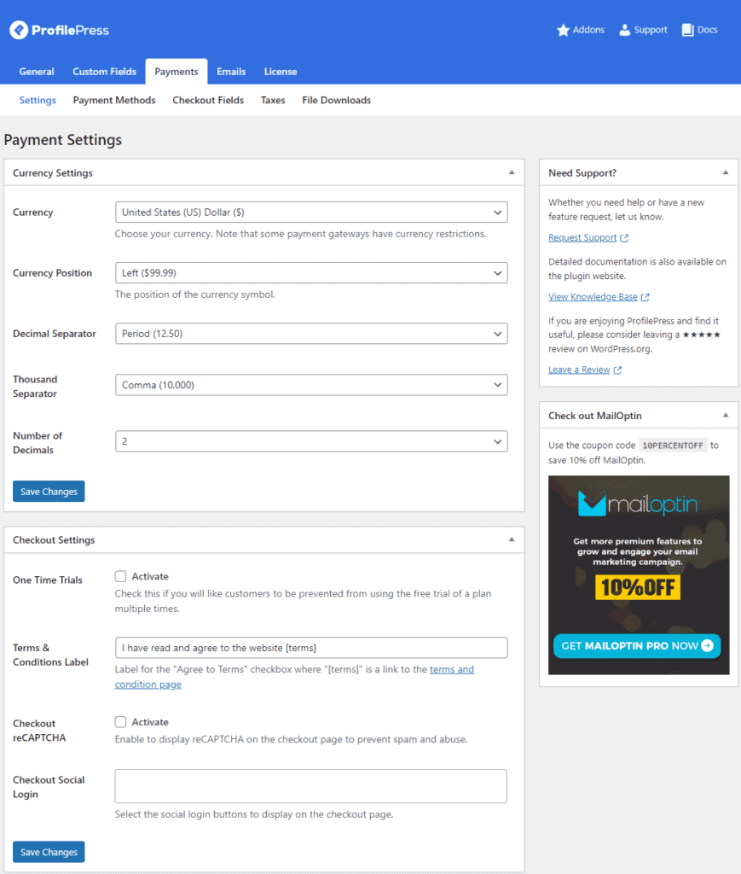Select the Payments tab

point(177,72)
